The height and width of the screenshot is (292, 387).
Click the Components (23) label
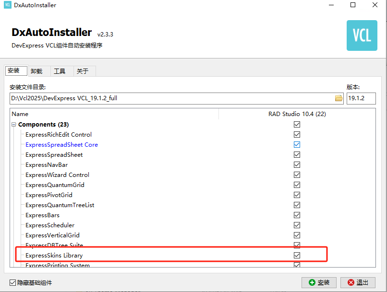pos(43,125)
